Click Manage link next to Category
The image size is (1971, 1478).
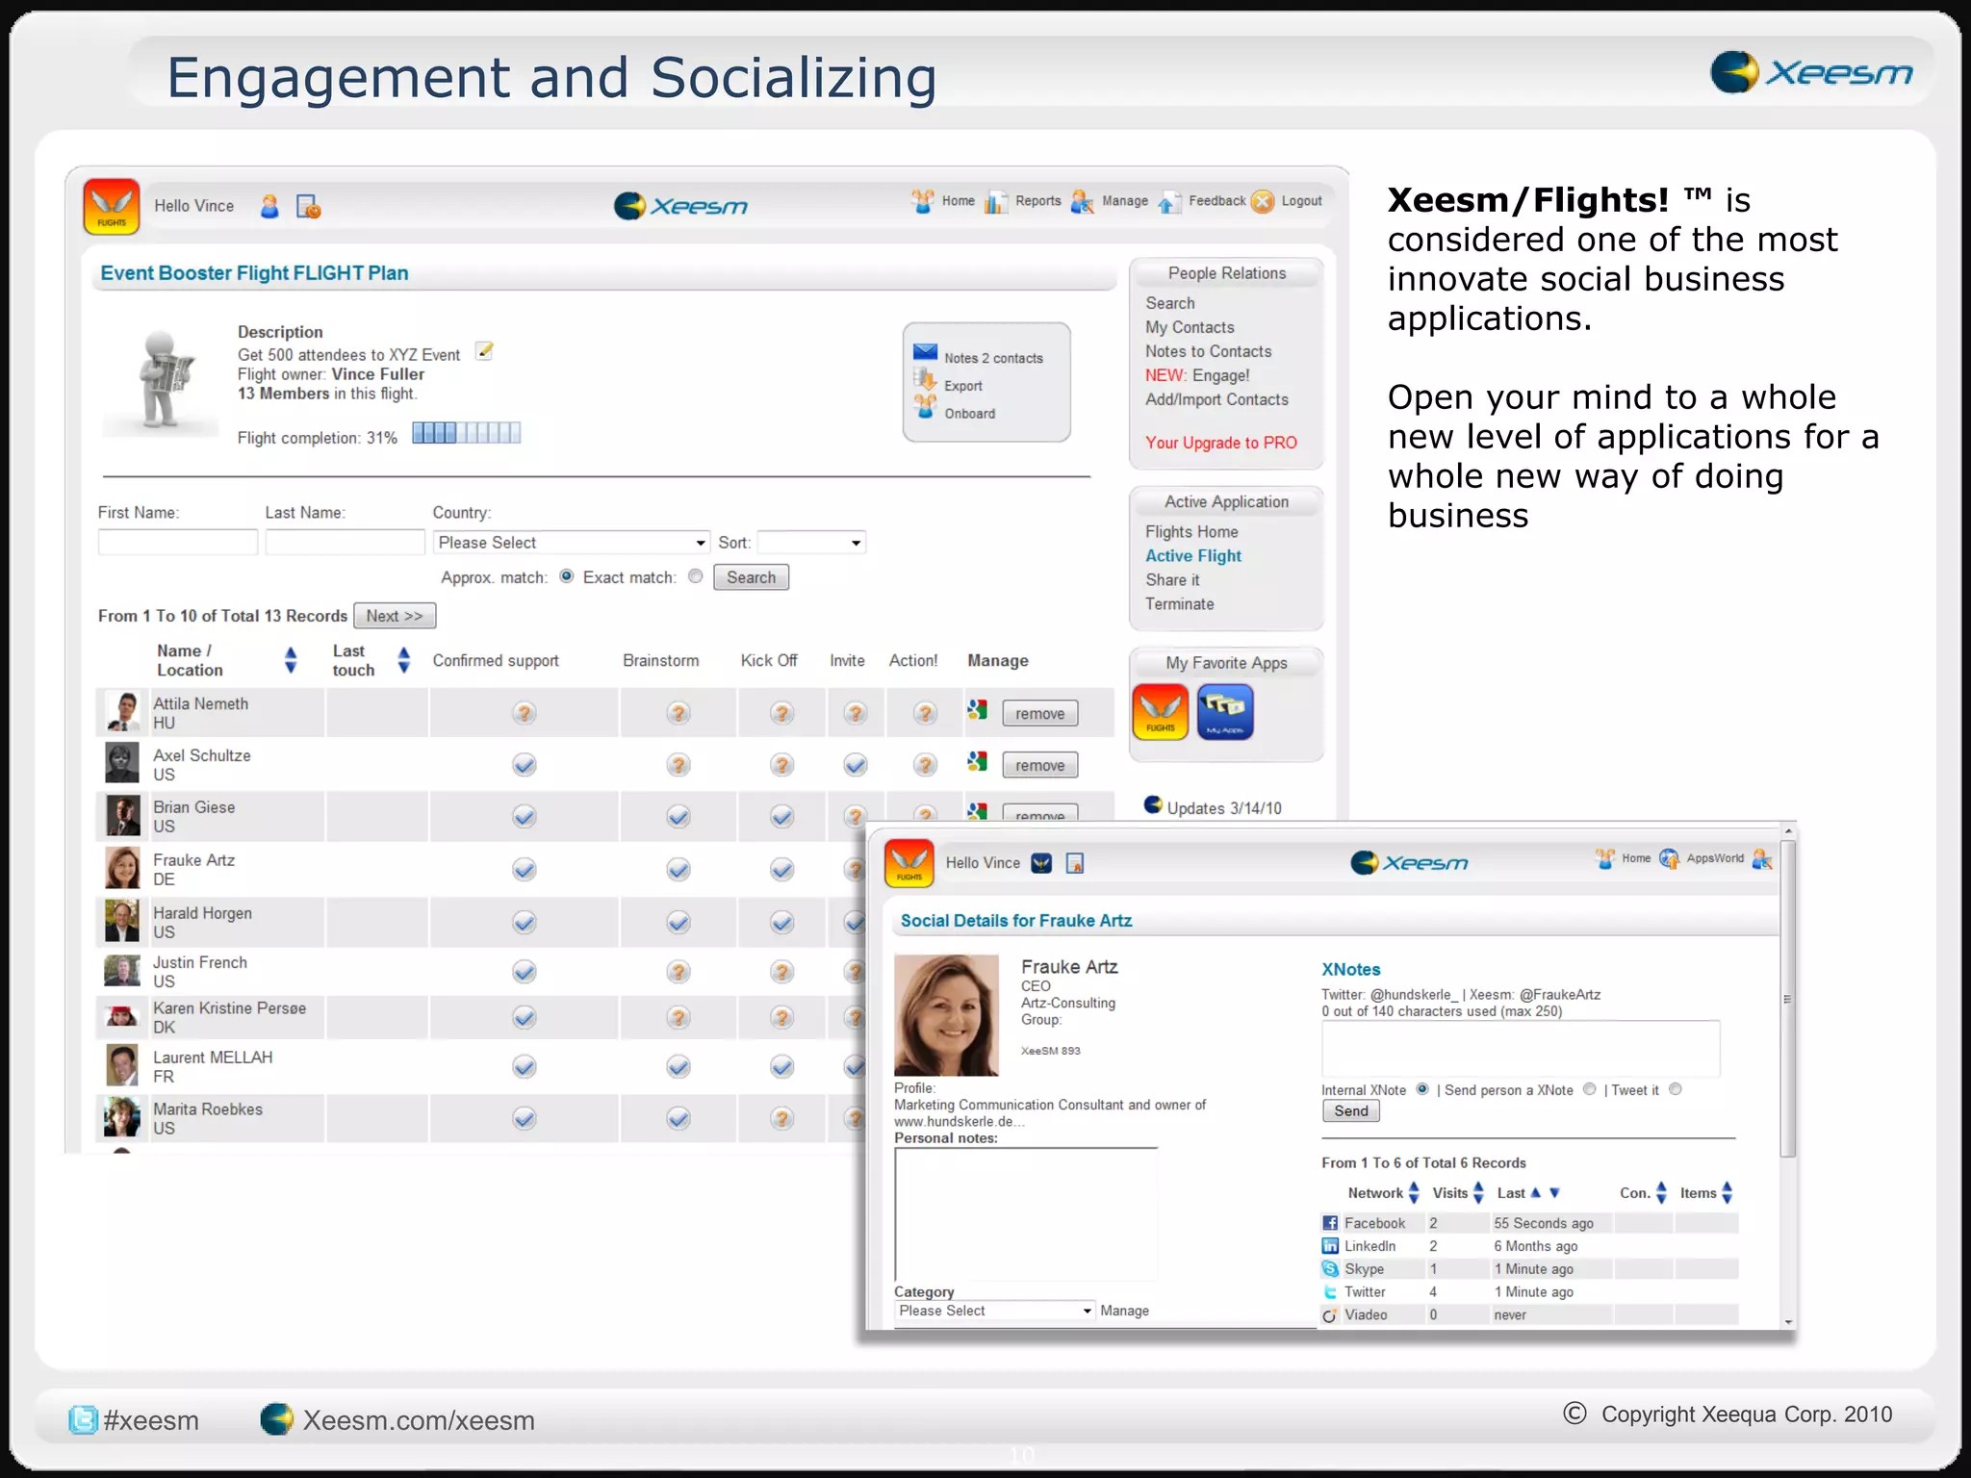1124,1311
